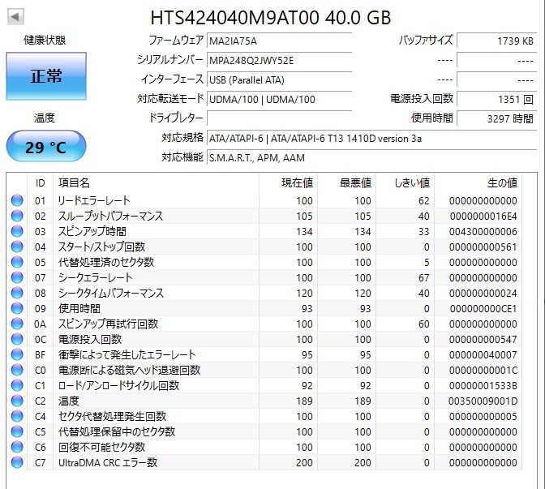Viewport: 545px width, 489px height.
Task: Click the interface field USB (Parallel ATA)
Action: (x=280, y=80)
